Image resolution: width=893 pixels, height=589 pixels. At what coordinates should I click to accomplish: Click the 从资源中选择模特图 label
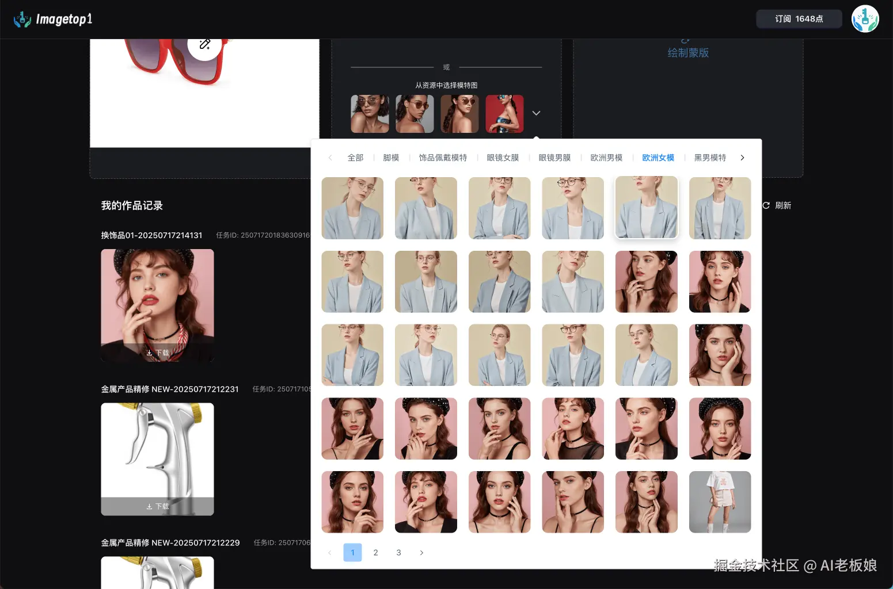(x=446, y=85)
